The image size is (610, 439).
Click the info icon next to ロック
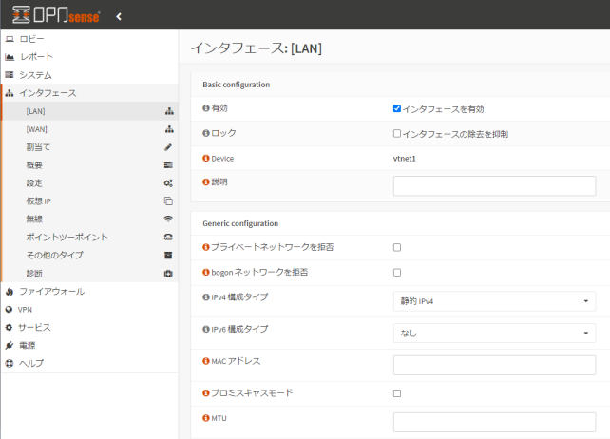pyautogui.click(x=206, y=134)
